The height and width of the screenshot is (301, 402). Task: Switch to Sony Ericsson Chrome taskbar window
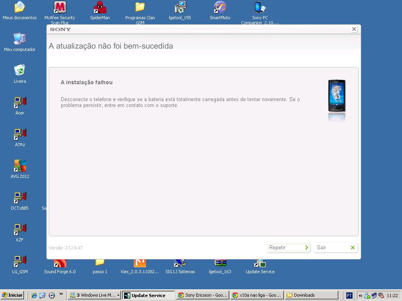point(202,295)
